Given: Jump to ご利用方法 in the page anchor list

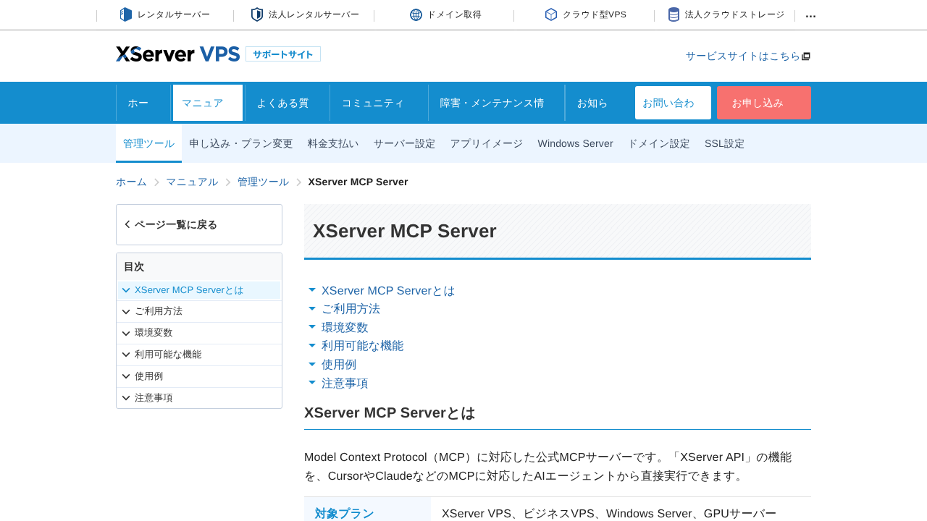Looking at the screenshot, I should click(x=351, y=309).
